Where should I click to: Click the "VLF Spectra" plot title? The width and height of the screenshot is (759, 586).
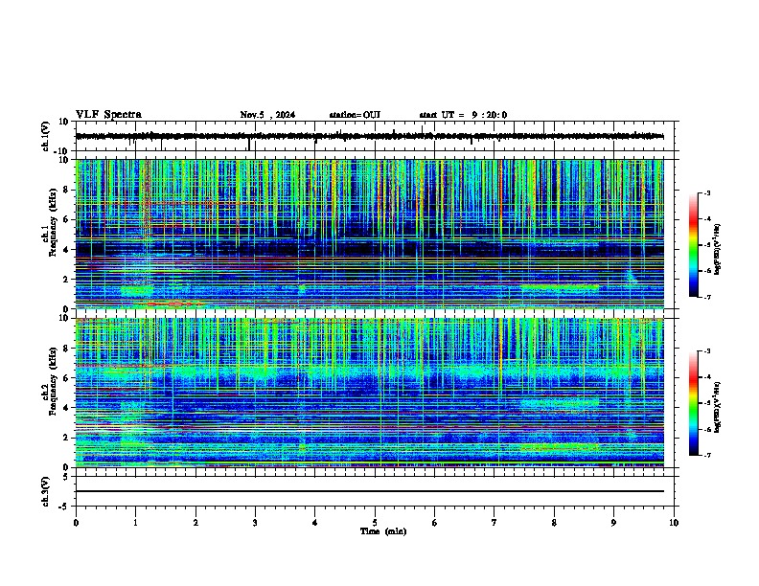[108, 115]
